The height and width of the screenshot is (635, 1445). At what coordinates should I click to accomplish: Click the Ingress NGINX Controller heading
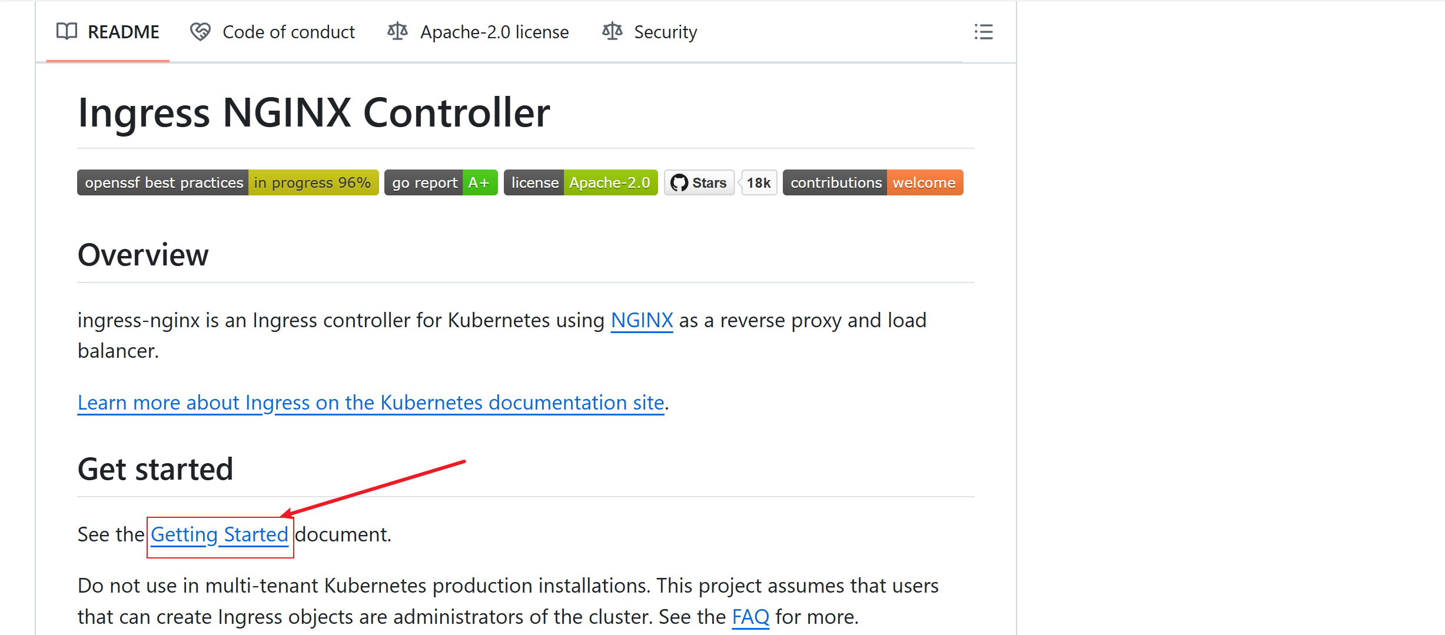314,112
